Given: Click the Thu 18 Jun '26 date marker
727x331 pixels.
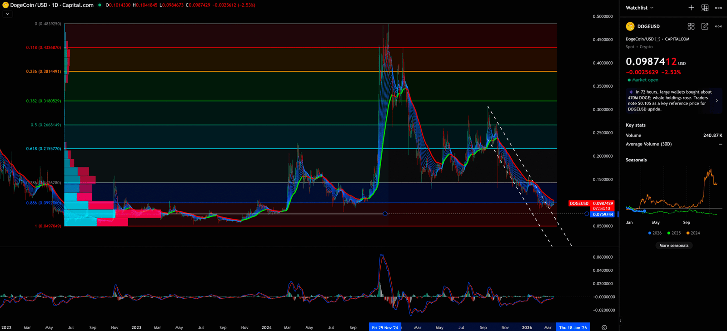Looking at the screenshot, I should click(x=573, y=327).
